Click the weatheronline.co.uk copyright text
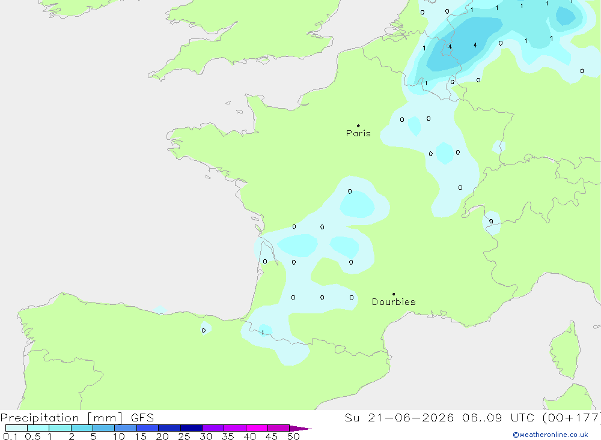 [x=551, y=435]
